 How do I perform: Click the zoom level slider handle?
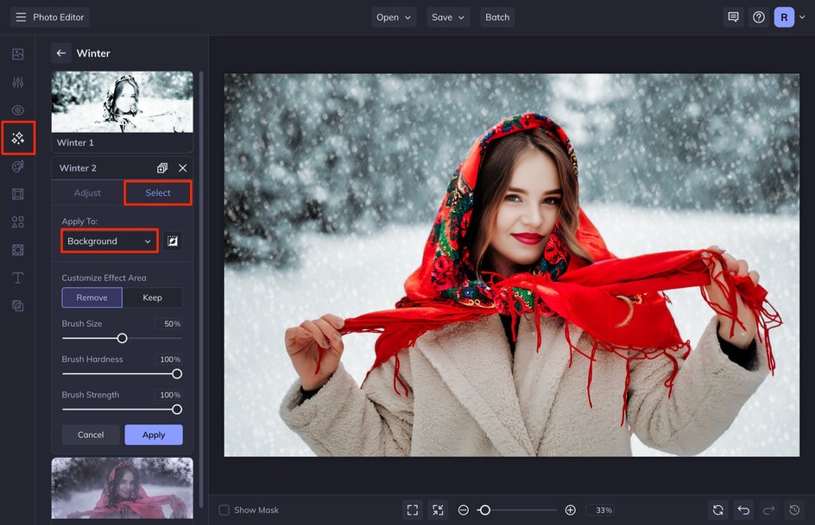click(x=484, y=510)
